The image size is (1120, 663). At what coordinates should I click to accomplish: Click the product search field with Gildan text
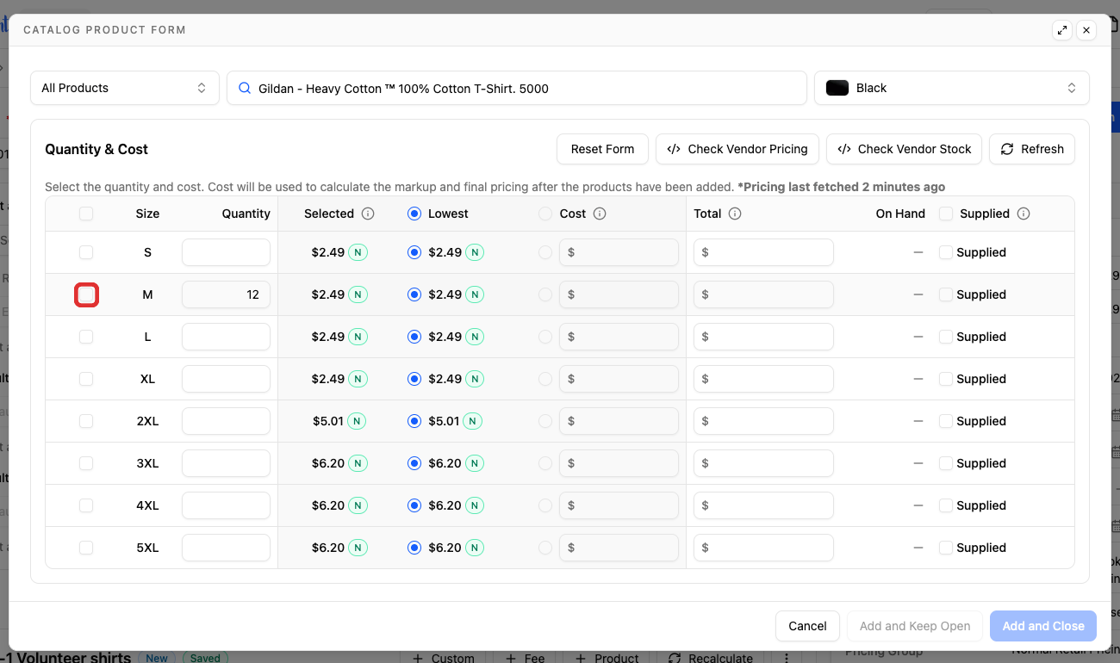point(517,88)
